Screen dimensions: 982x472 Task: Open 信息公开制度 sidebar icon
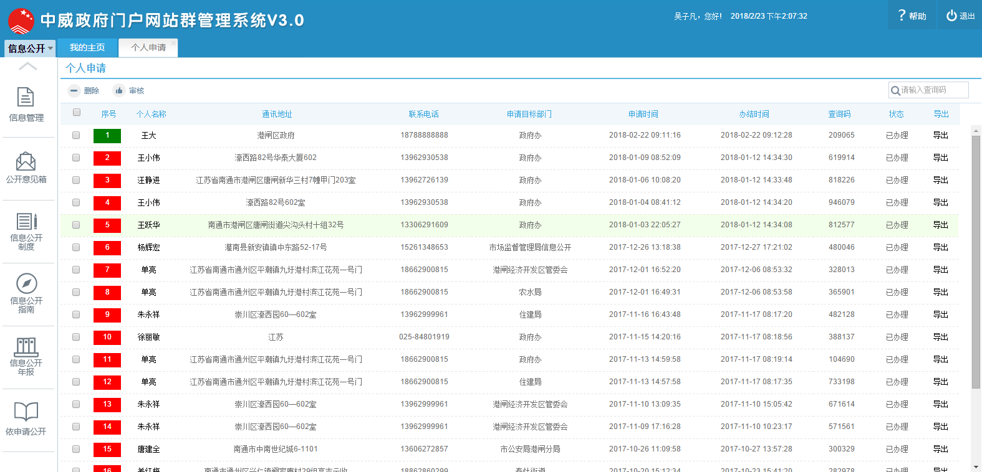point(26,221)
